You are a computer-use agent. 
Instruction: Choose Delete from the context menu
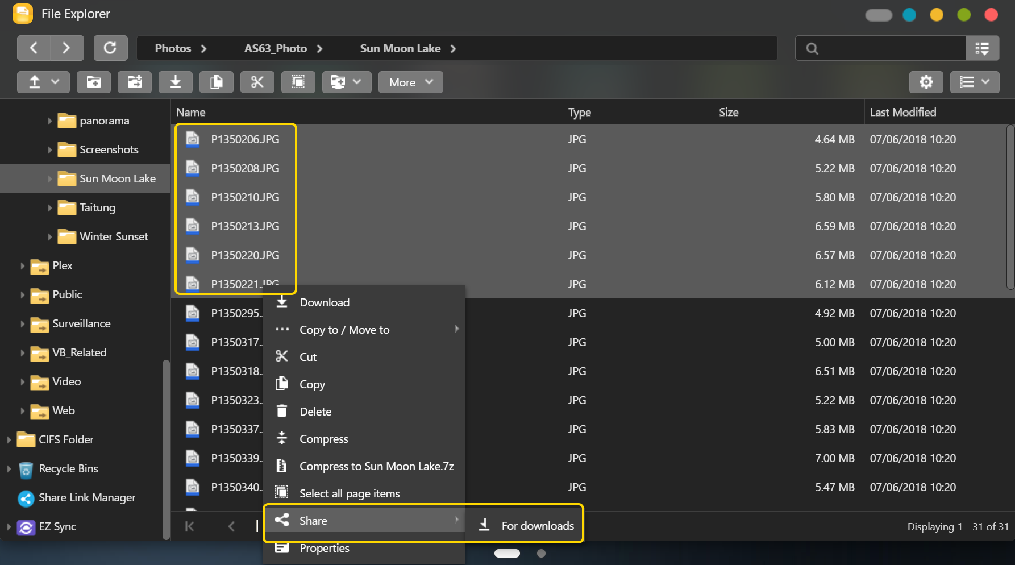tap(364, 412)
